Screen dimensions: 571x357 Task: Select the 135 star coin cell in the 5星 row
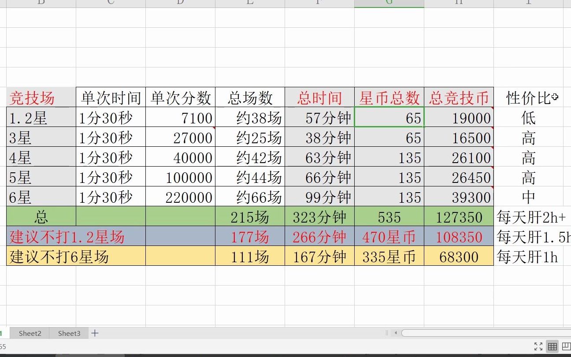pyautogui.click(x=389, y=177)
